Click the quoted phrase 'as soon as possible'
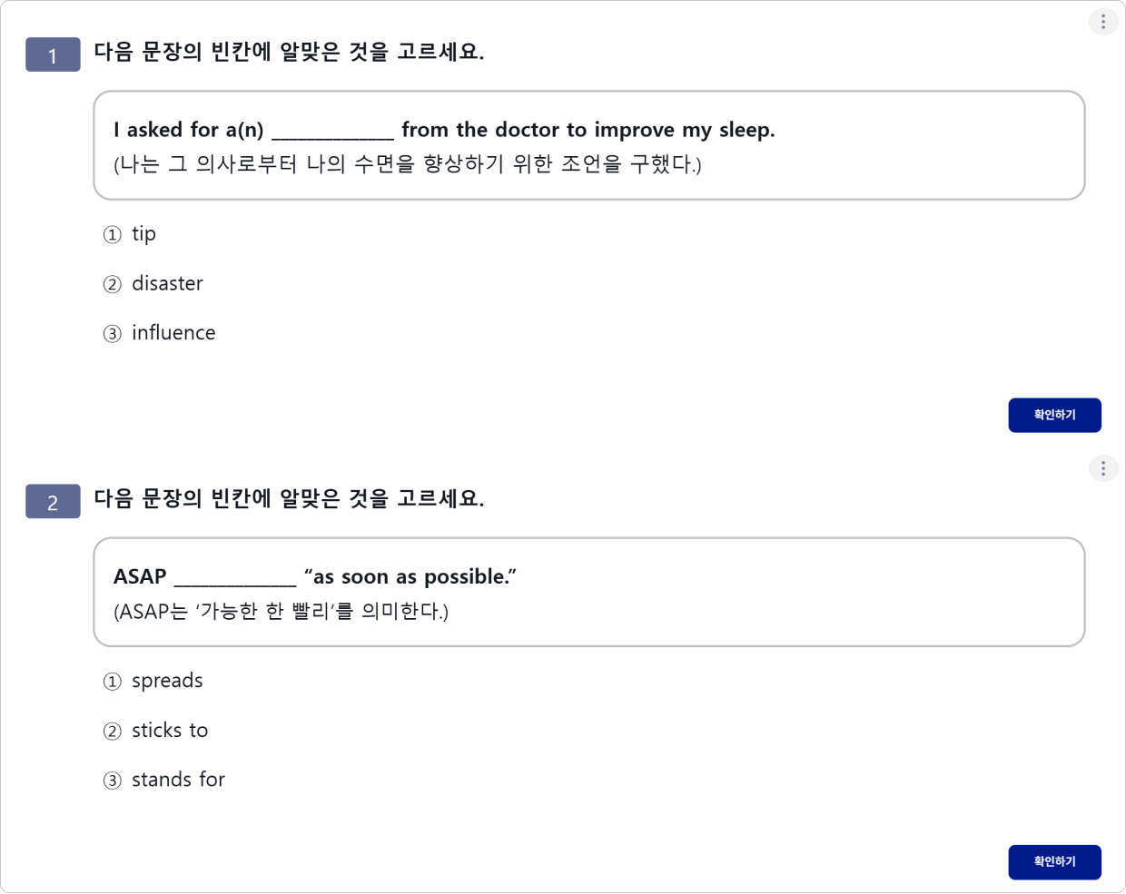 point(410,576)
